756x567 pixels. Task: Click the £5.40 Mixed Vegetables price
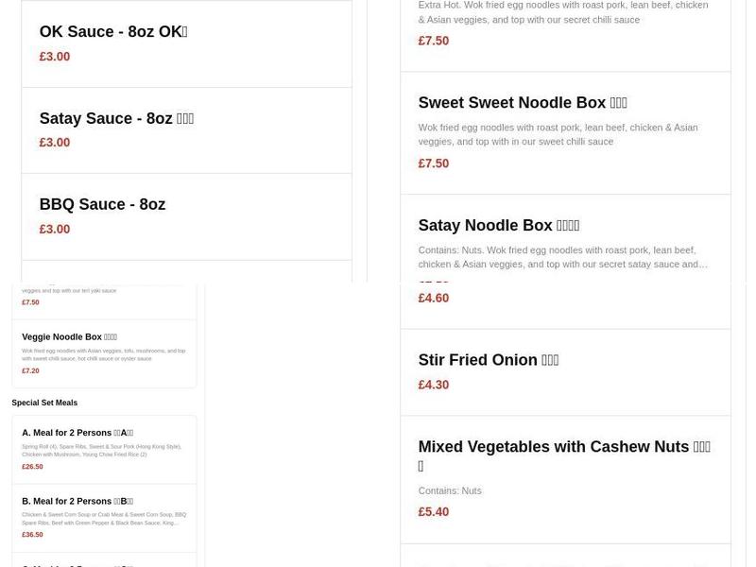point(433,511)
